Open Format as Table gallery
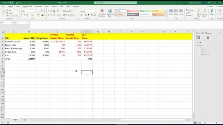 [110, 13]
